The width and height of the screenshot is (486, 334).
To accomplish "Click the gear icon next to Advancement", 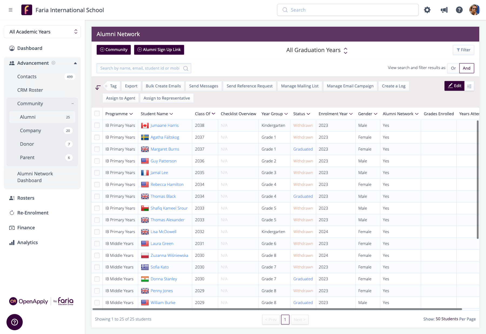I will click(53, 63).
